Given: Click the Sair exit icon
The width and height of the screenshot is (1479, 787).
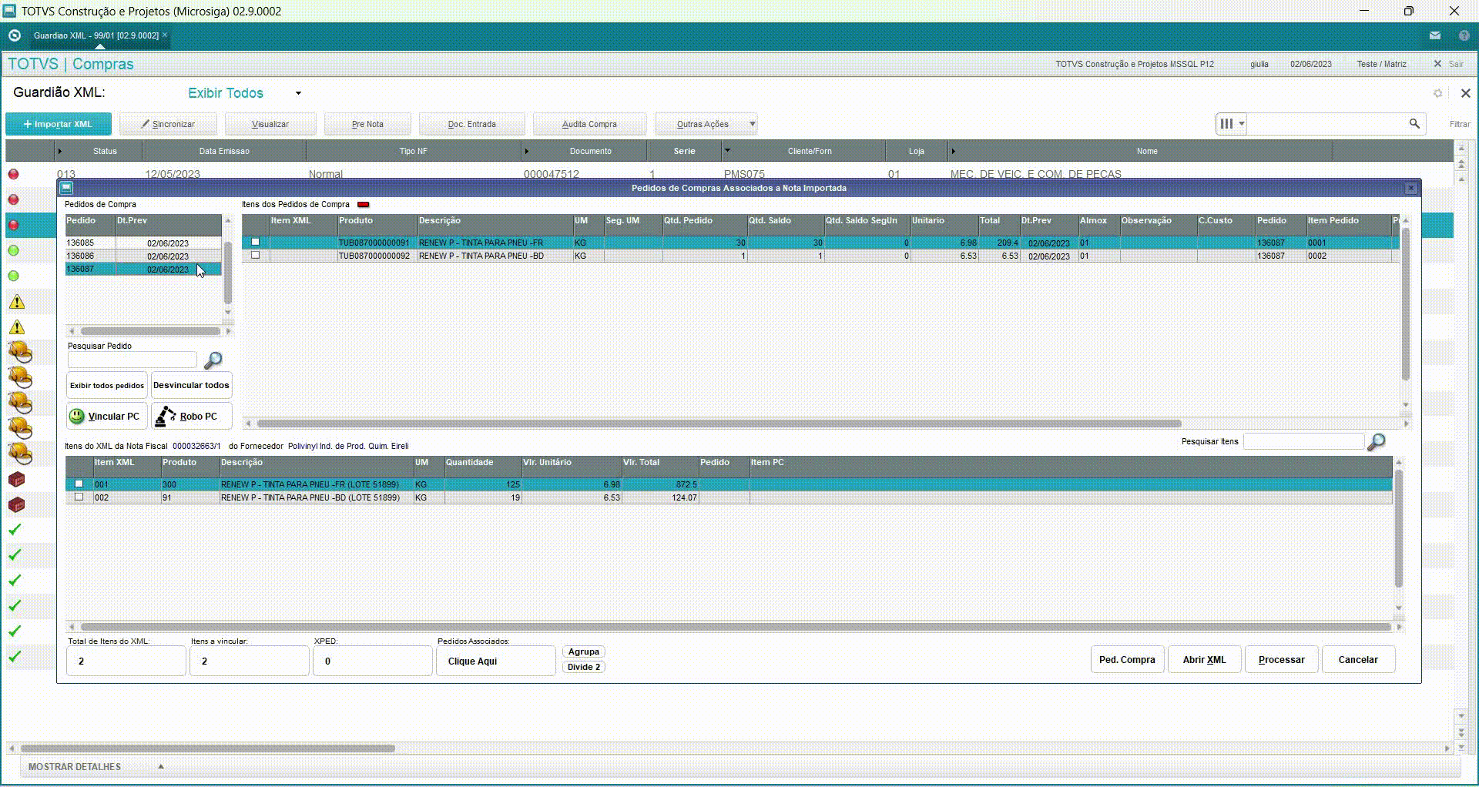Looking at the screenshot, I should [1437, 64].
